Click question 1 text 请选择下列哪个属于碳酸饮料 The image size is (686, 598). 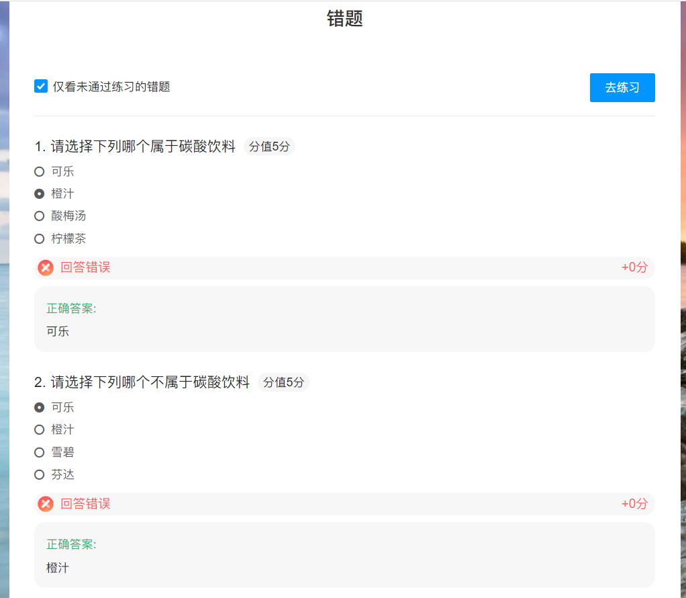click(143, 146)
